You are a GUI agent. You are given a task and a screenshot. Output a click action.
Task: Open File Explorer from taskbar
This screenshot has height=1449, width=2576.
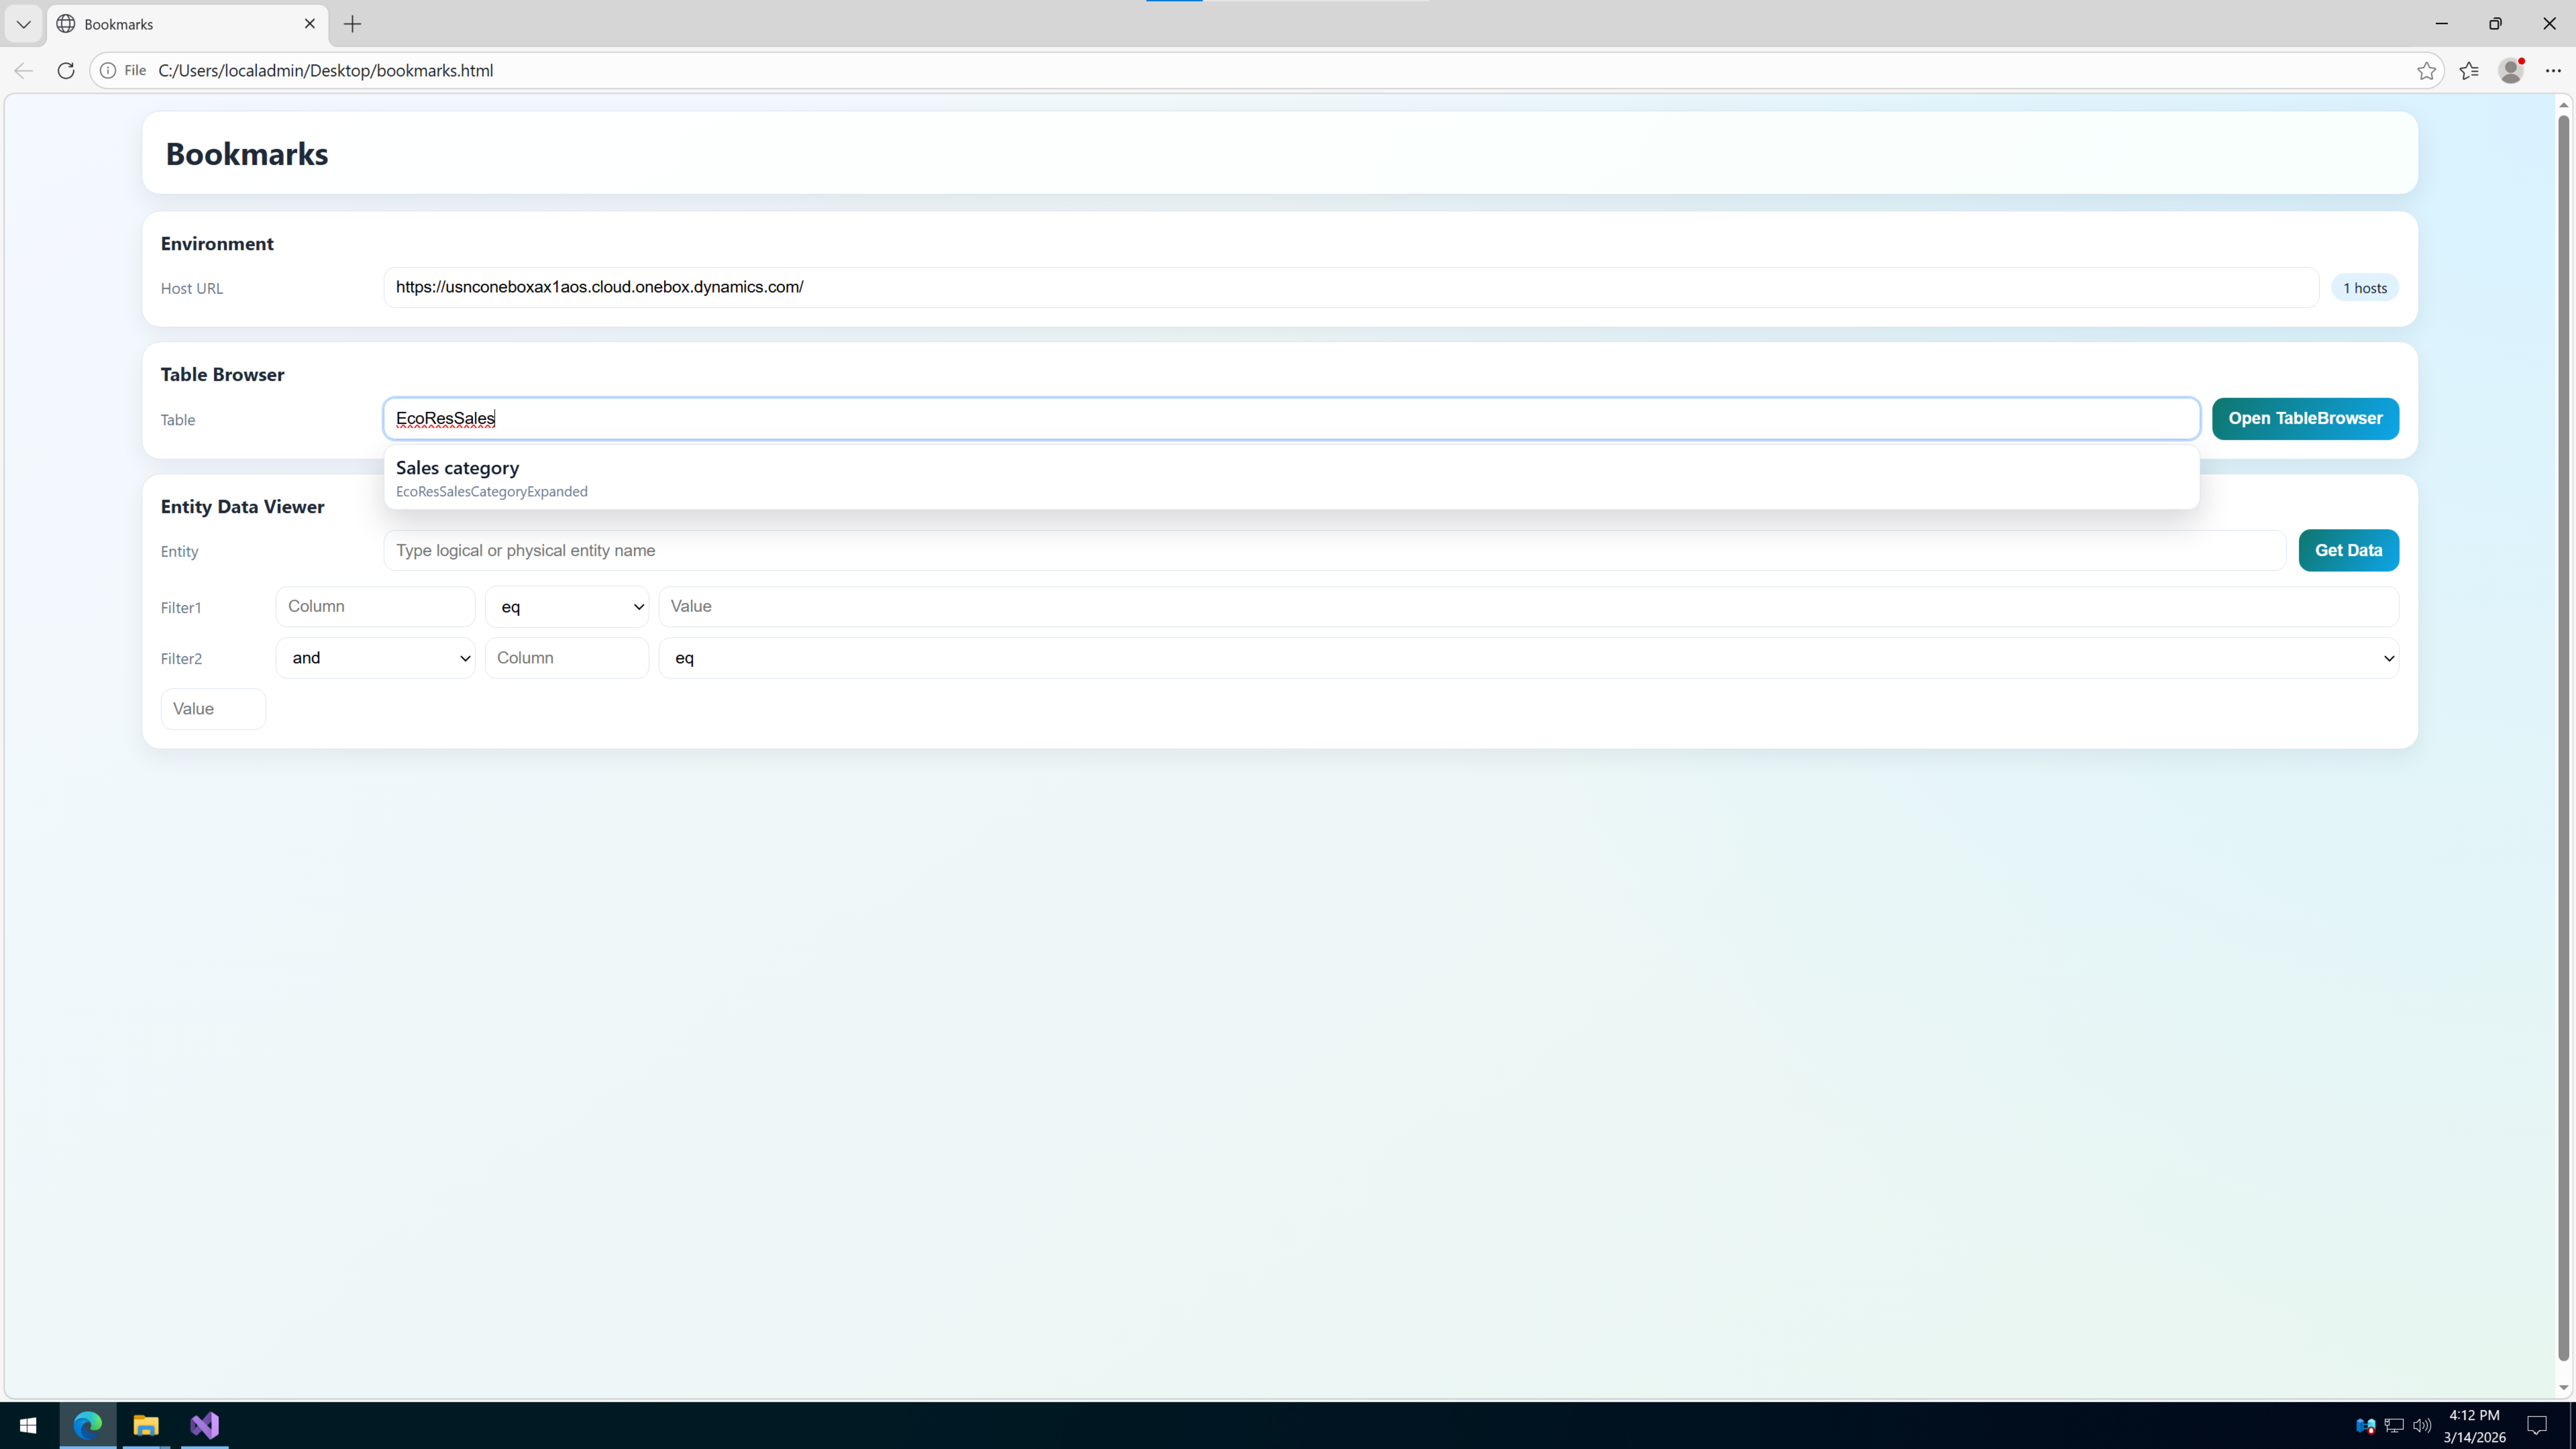[146, 1425]
